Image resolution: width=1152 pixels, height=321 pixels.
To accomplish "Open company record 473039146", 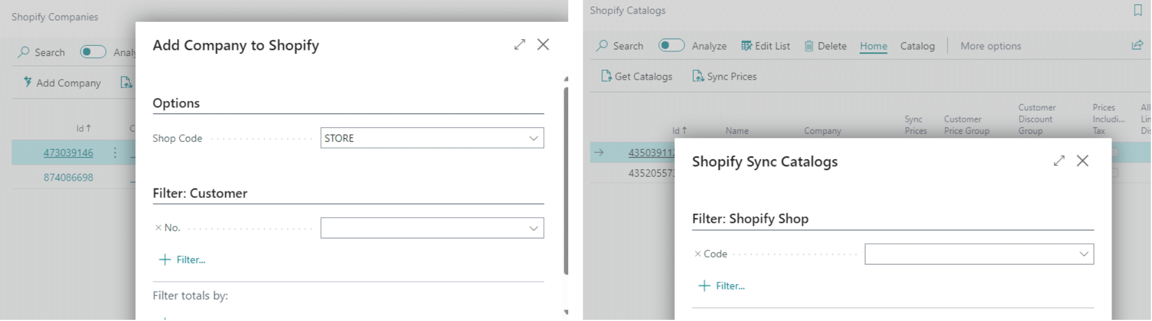I will point(69,153).
